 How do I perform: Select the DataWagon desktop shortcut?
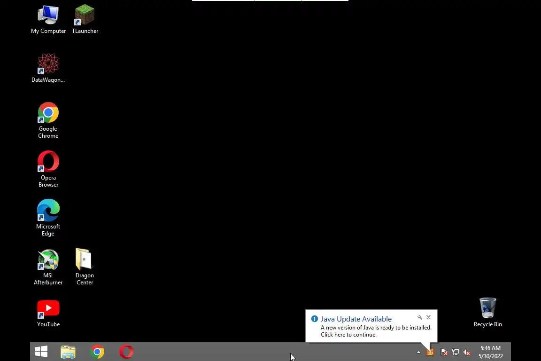point(48,69)
